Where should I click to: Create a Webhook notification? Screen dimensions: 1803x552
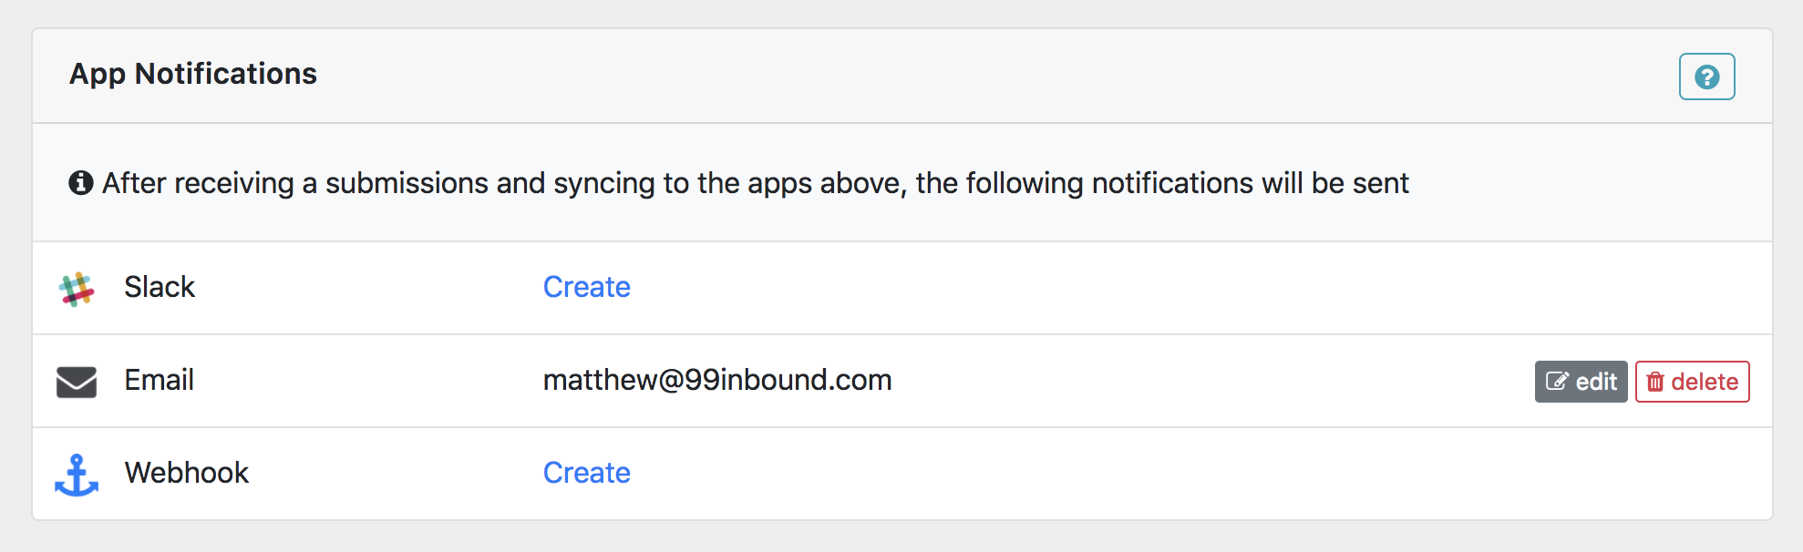point(586,473)
